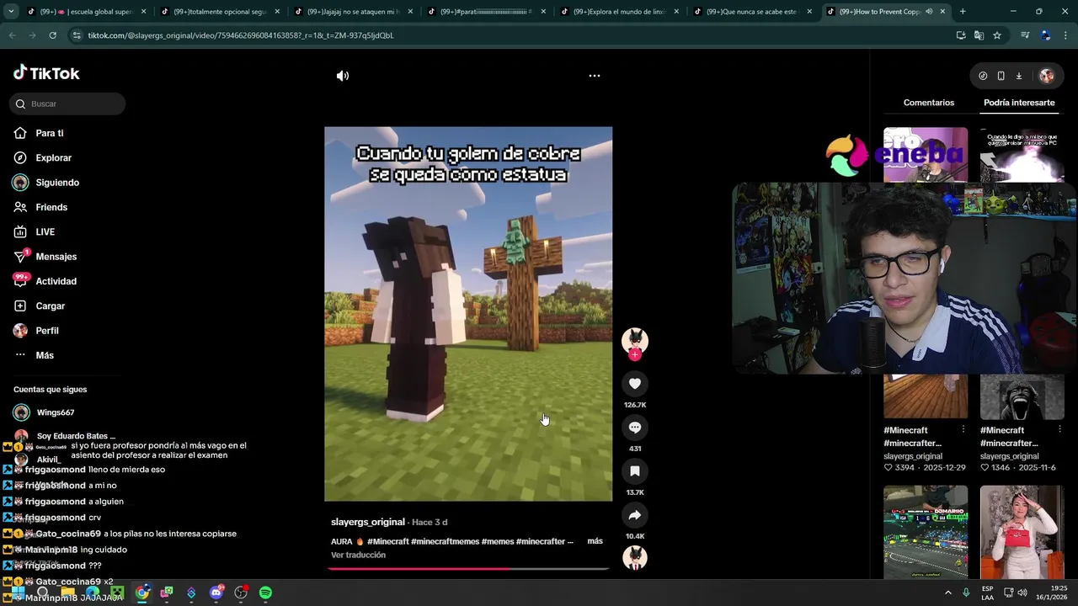
Task: Open the spinning sound disc avatar
Action: tap(635, 557)
